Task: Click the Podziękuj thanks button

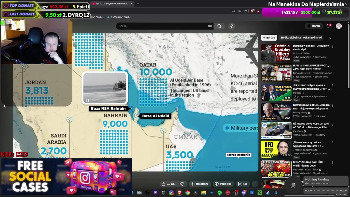Action: 223,184
